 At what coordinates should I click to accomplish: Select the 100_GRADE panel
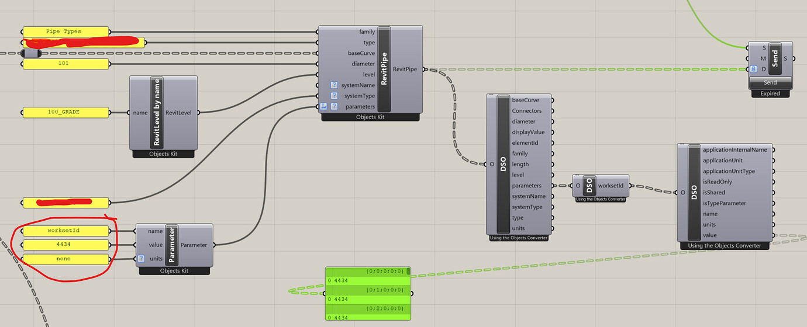pyautogui.click(x=65, y=112)
